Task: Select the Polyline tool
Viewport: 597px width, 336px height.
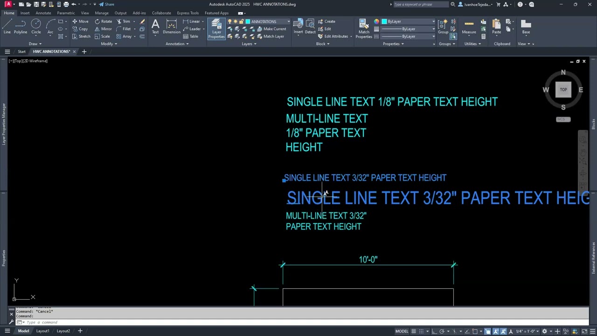Action: point(21,27)
